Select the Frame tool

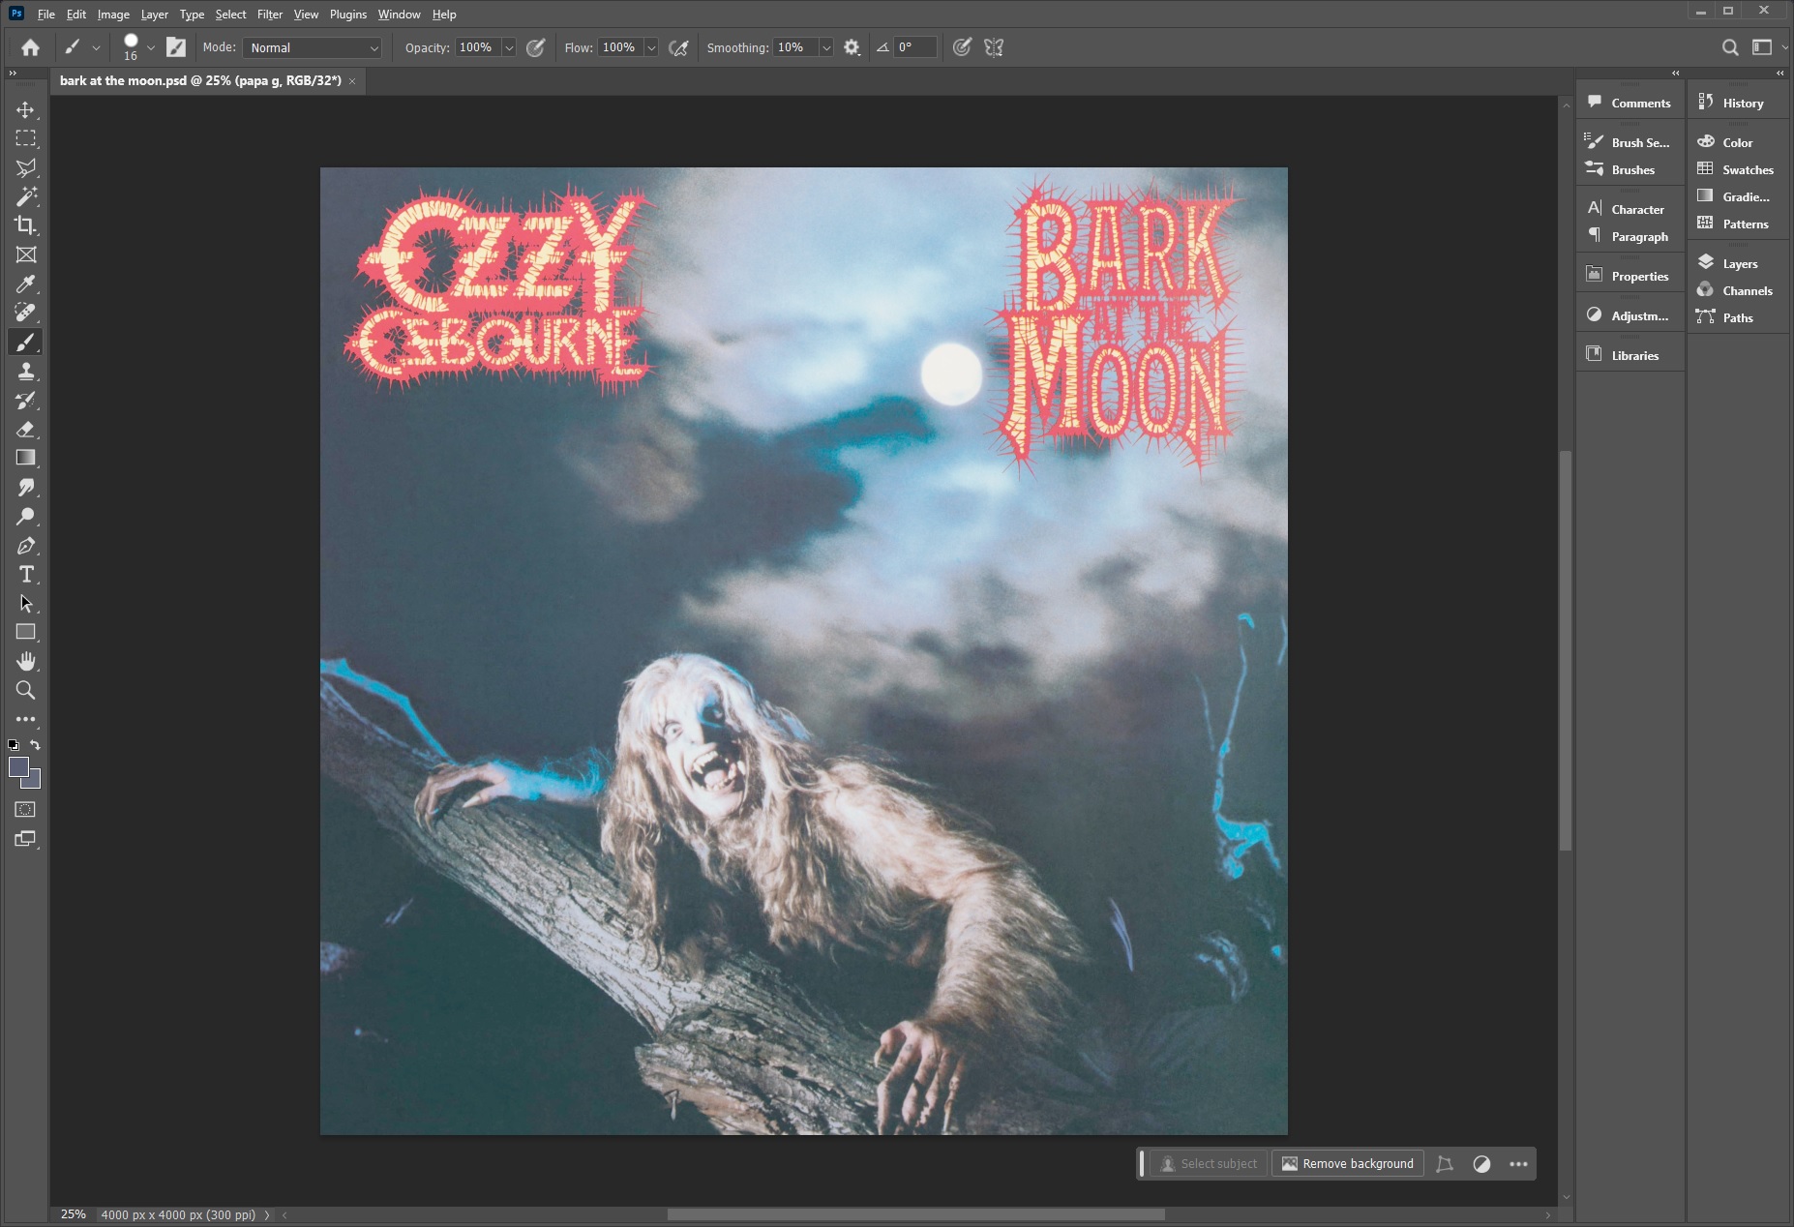click(x=26, y=254)
